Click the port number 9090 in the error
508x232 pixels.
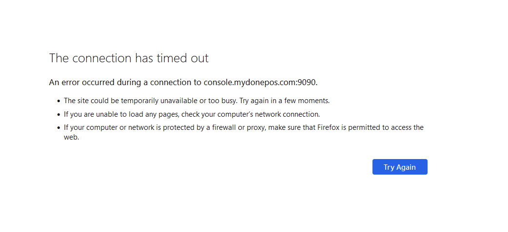[307, 82]
